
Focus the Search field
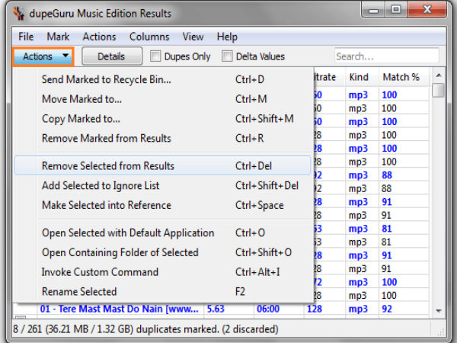point(386,56)
